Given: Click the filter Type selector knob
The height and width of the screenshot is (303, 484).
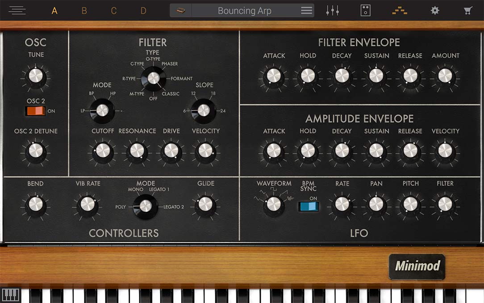Looking at the screenshot, I should coord(153,78).
